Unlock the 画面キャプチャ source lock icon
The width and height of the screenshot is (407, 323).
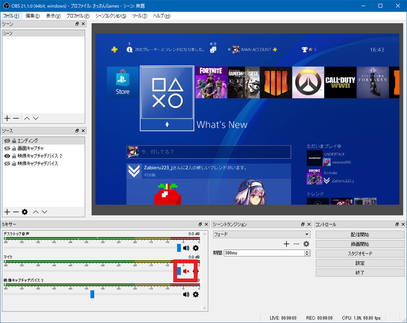pos(14,148)
